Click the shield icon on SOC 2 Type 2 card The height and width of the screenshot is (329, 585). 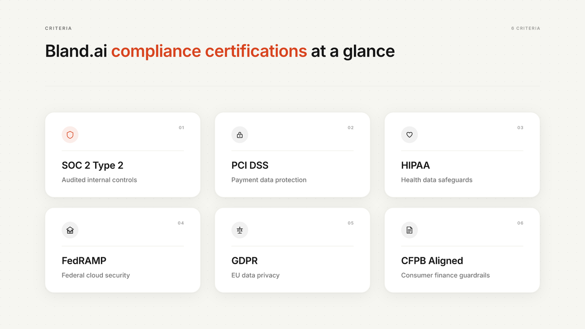pyautogui.click(x=70, y=135)
